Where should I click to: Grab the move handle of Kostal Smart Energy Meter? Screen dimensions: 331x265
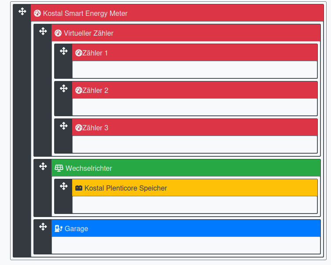point(22,11)
